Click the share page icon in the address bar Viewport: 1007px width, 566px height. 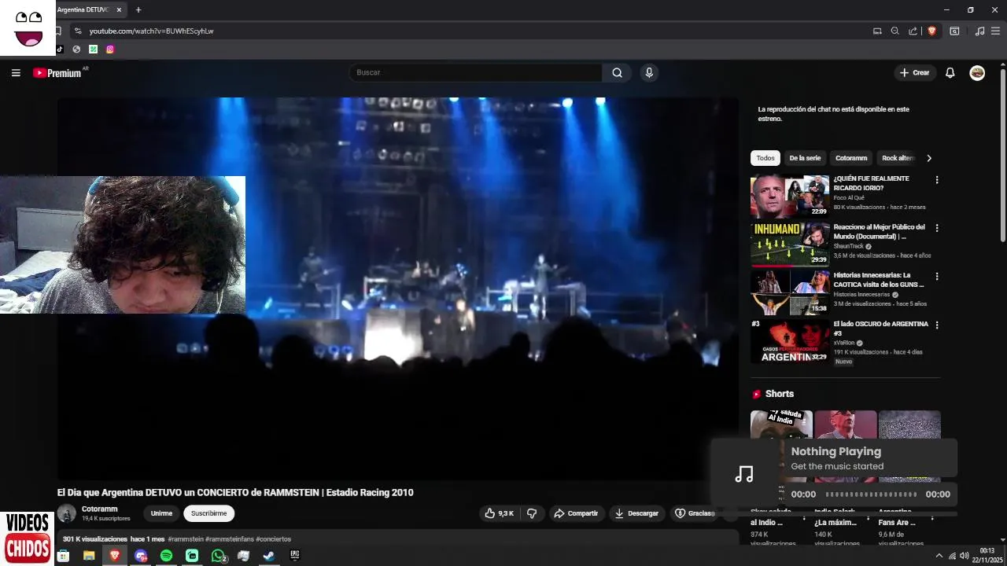[x=913, y=31]
